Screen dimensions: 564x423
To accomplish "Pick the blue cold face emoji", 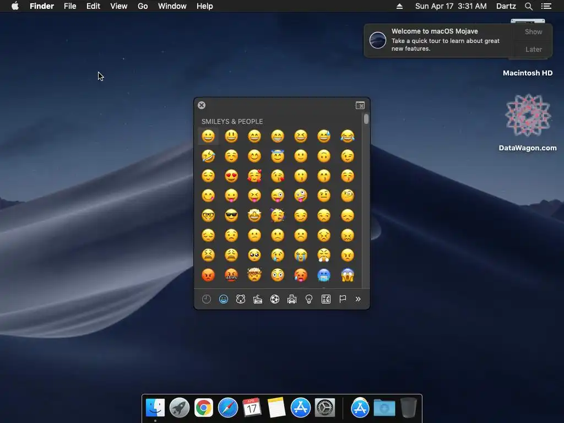I will pos(324,275).
